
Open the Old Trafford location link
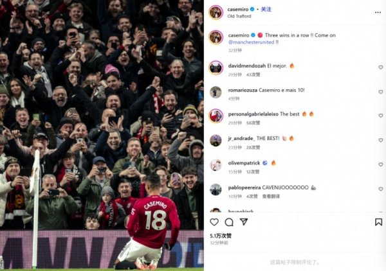tap(239, 16)
